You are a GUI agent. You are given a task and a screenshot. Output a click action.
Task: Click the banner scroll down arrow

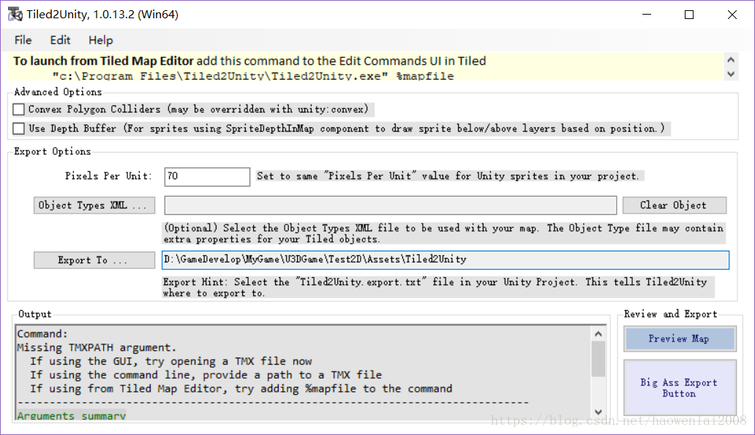tap(731, 74)
